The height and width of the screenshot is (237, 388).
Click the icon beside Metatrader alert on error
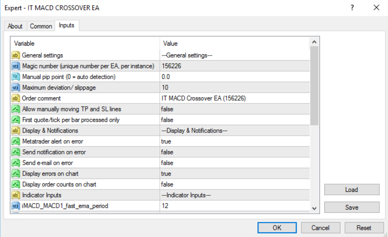(x=16, y=142)
